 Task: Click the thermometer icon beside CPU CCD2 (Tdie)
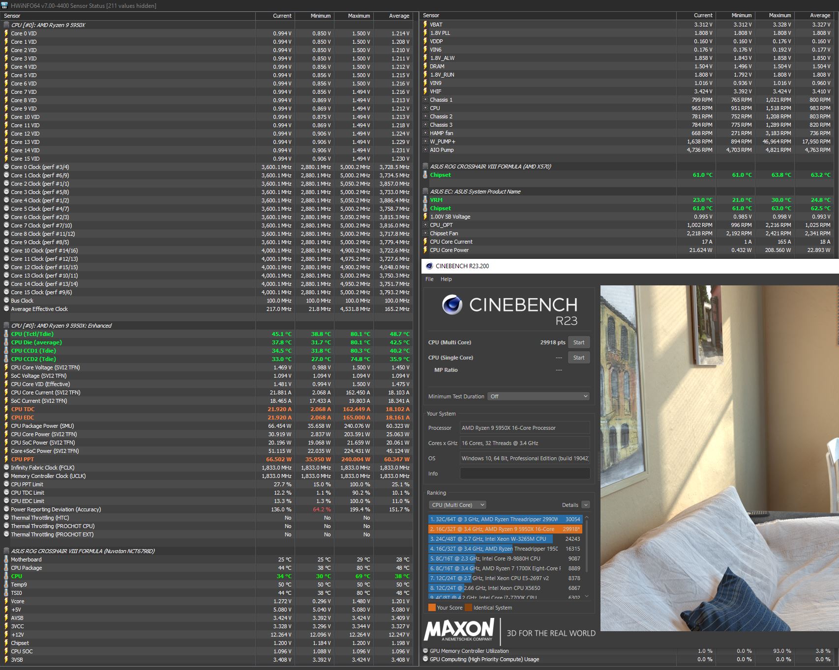(x=6, y=359)
